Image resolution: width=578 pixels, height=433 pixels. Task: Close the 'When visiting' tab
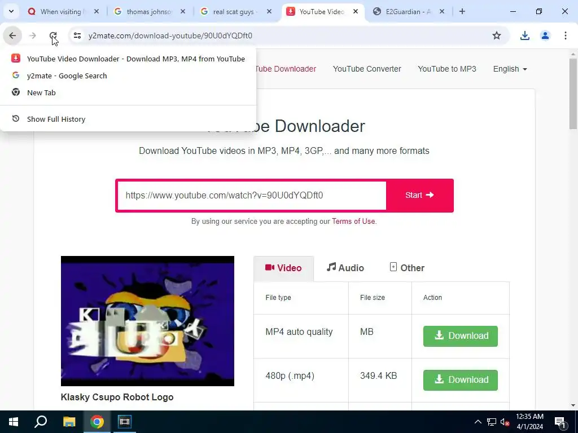click(97, 11)
